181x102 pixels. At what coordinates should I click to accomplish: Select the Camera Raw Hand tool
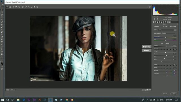pos(10,7)
